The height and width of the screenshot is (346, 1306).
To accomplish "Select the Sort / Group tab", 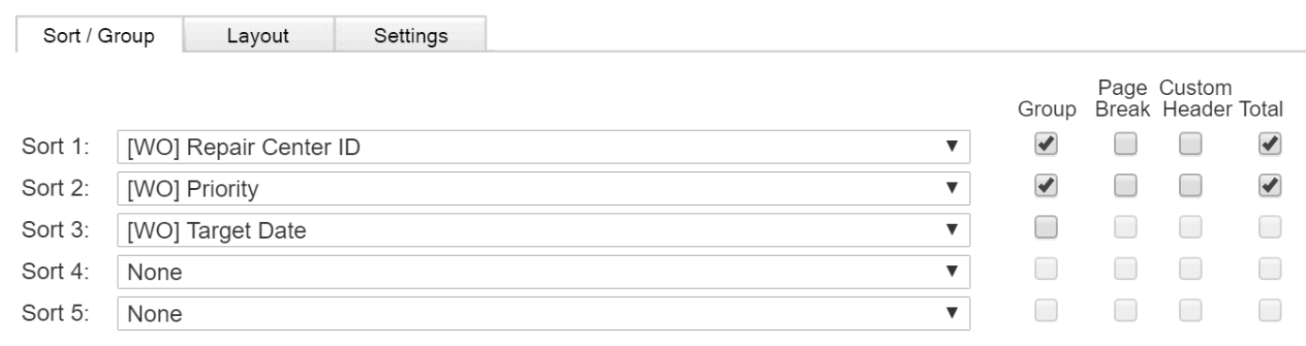I will pyautogui.click(x=99, y=35).
